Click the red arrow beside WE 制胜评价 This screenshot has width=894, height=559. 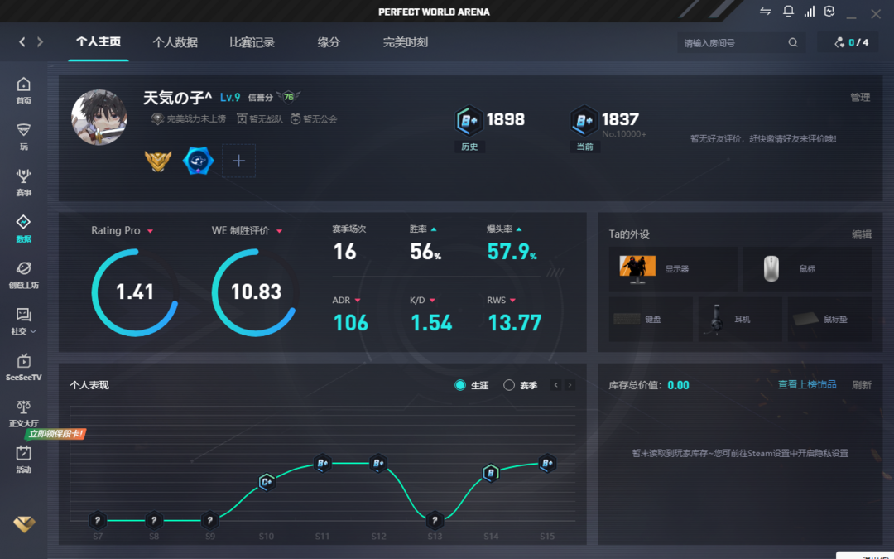pyautogui.click(x=280, y=231)
